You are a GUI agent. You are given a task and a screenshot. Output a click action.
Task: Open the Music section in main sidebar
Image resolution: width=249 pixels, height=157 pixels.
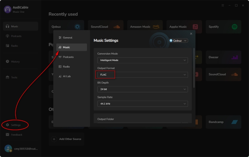click(21, 26)
